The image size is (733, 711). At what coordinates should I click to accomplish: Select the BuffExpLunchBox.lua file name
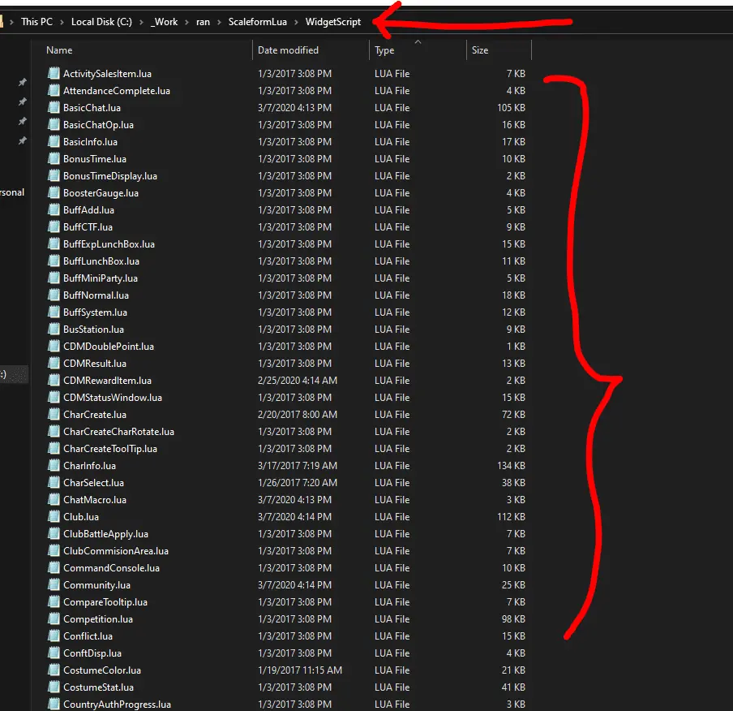[109, 244]
